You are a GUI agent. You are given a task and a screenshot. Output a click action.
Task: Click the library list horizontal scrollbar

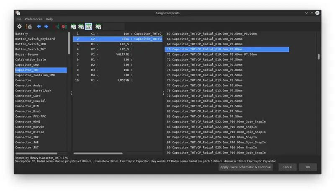coord(36,153)
